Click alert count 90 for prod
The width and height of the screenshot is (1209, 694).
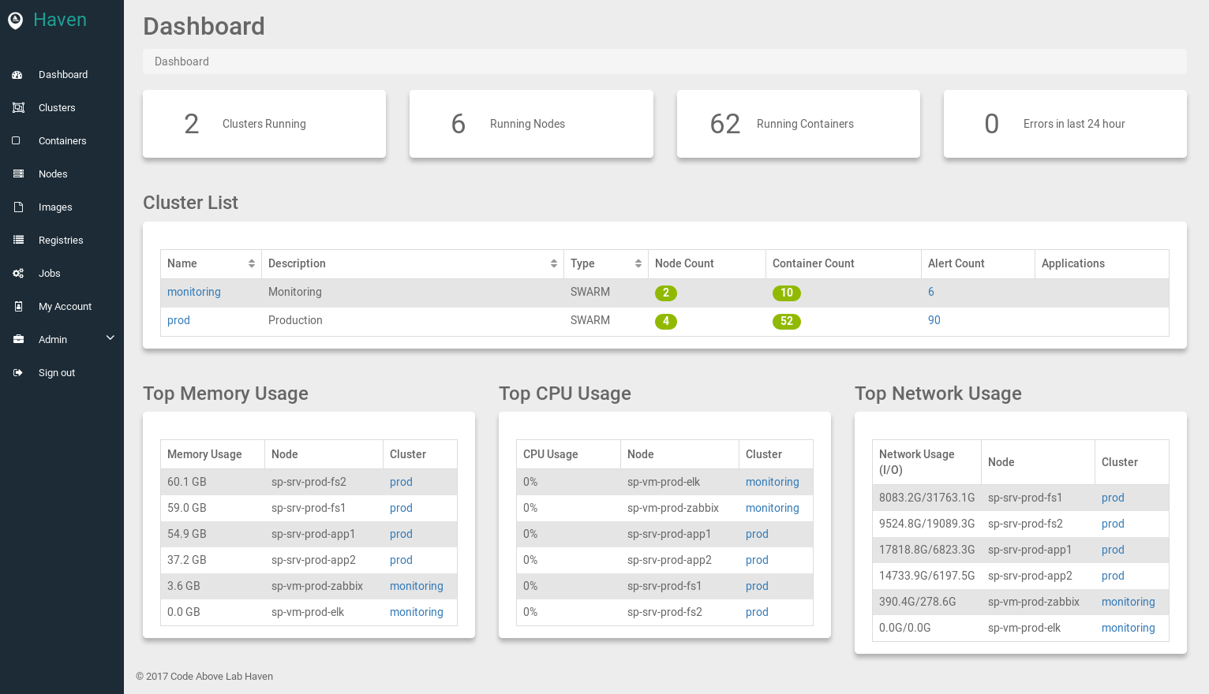click(934, 320)
